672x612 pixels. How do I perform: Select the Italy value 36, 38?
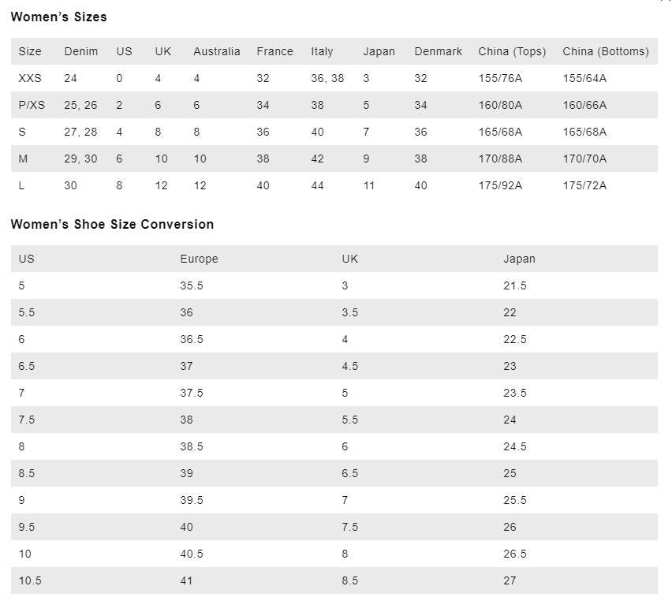(x=327, y=78)
